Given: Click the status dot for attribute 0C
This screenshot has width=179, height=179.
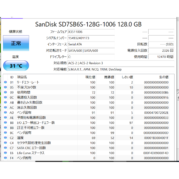Looking at the screenshot, I should point(5,97).
